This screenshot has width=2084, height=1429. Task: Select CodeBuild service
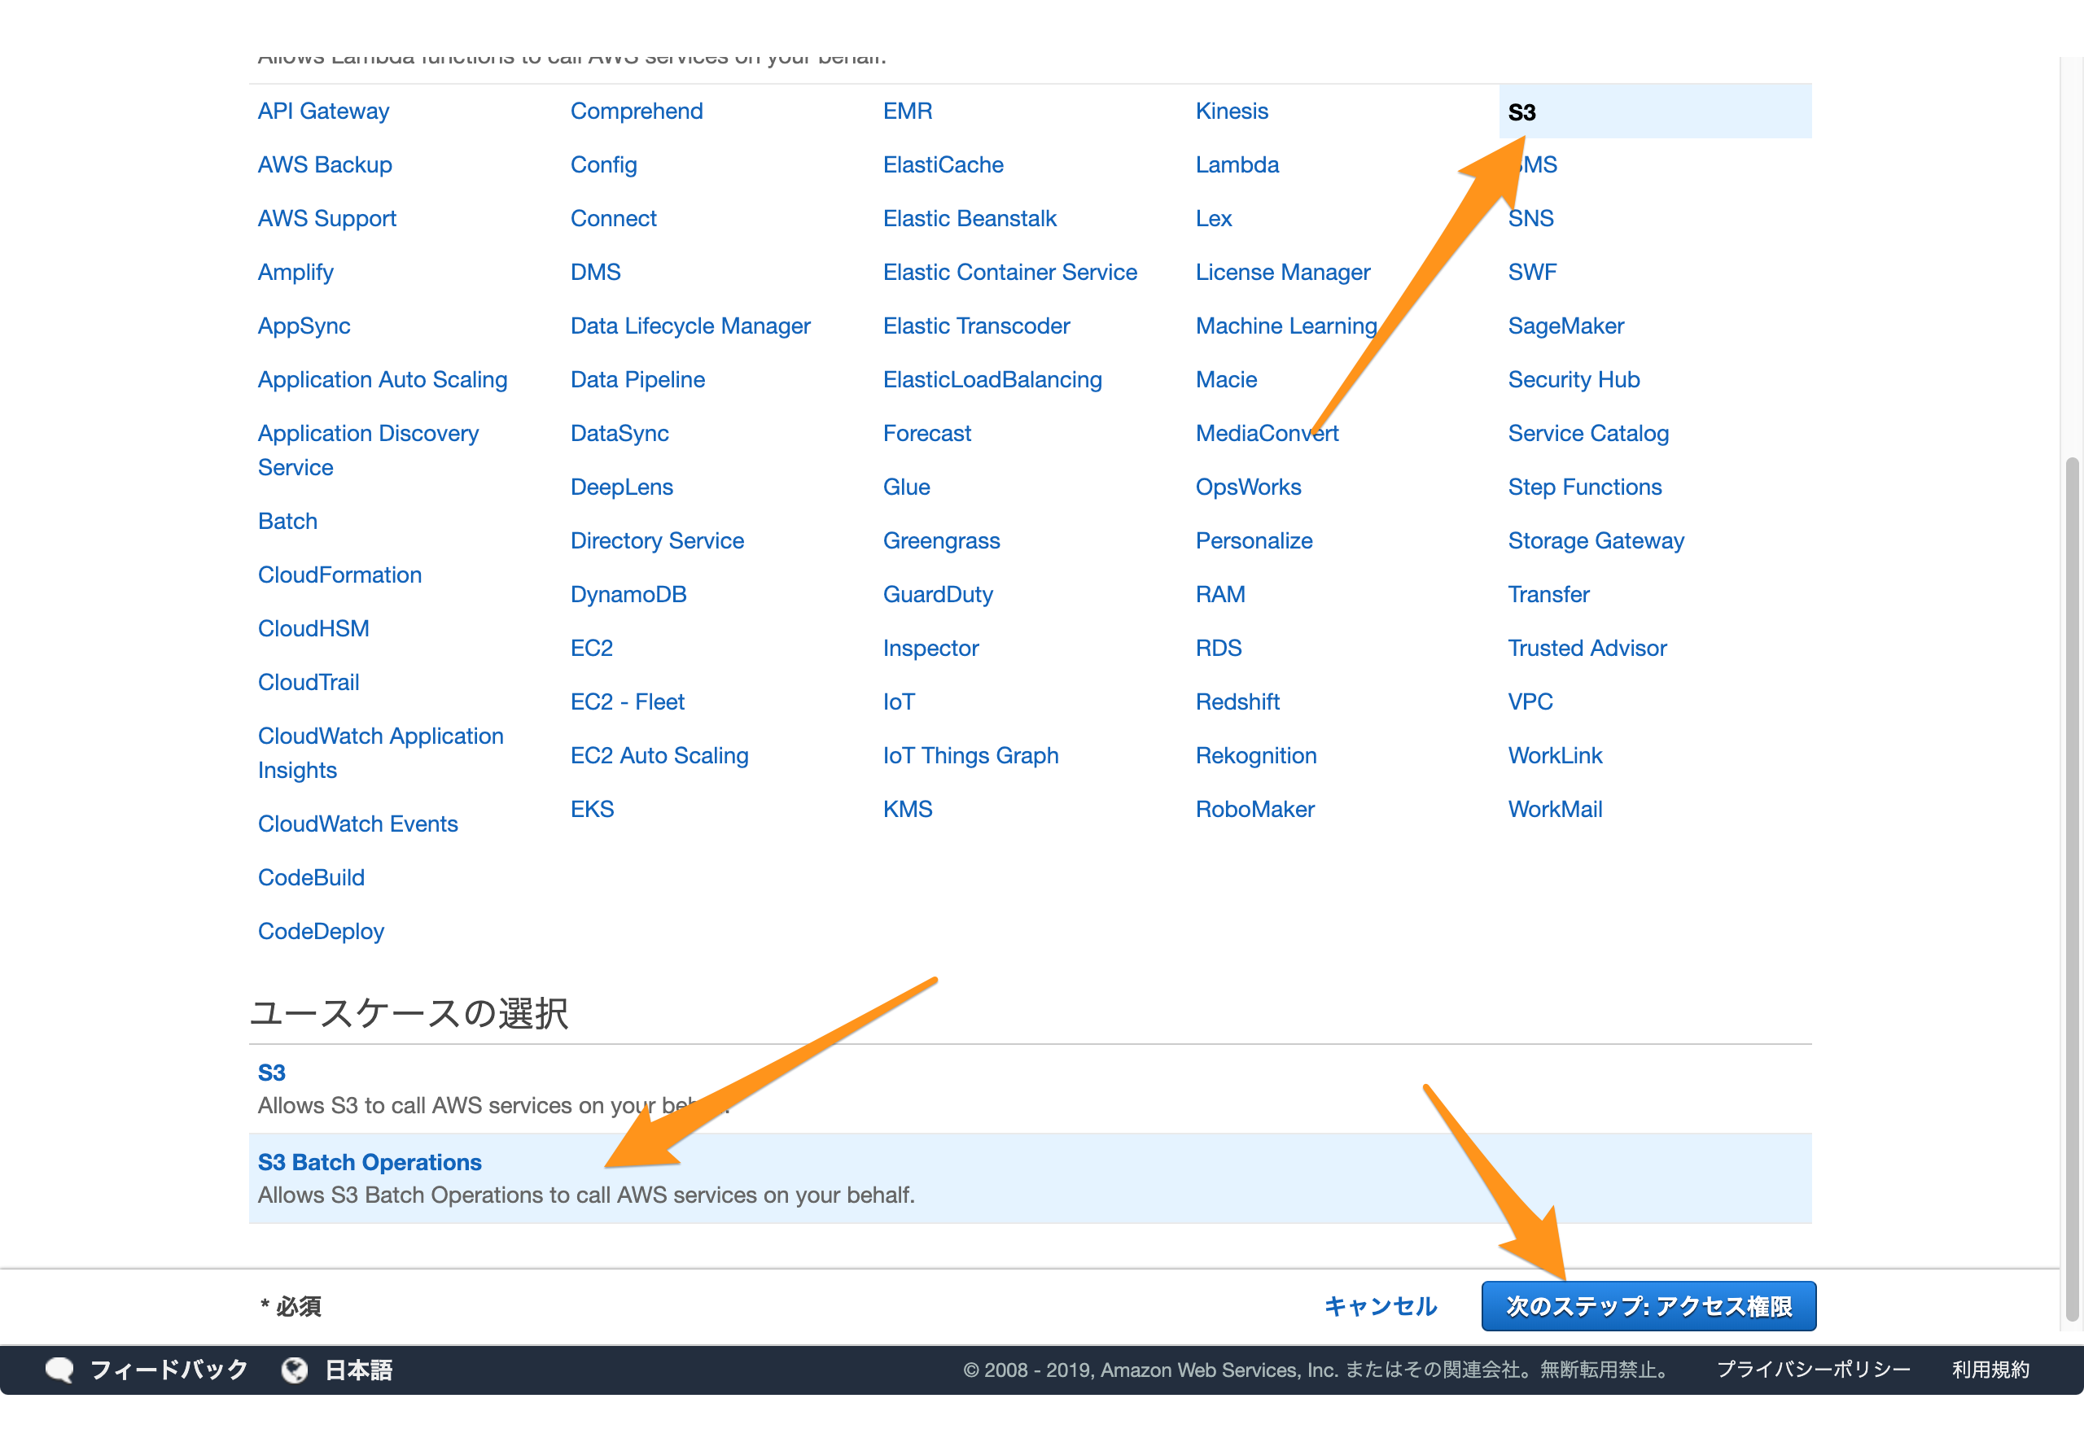pyautogui.click(x=310, y=877)
